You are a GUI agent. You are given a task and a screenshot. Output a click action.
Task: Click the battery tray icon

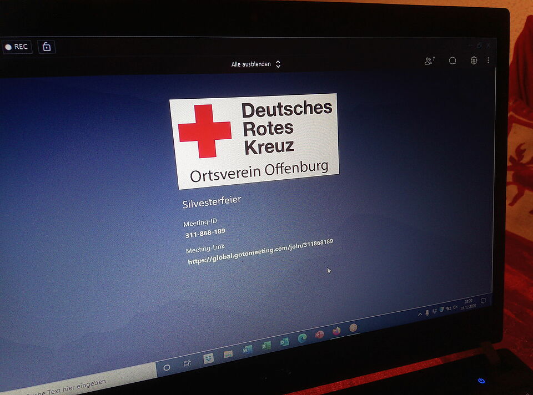pyautogui.click(x=449, y=308)
